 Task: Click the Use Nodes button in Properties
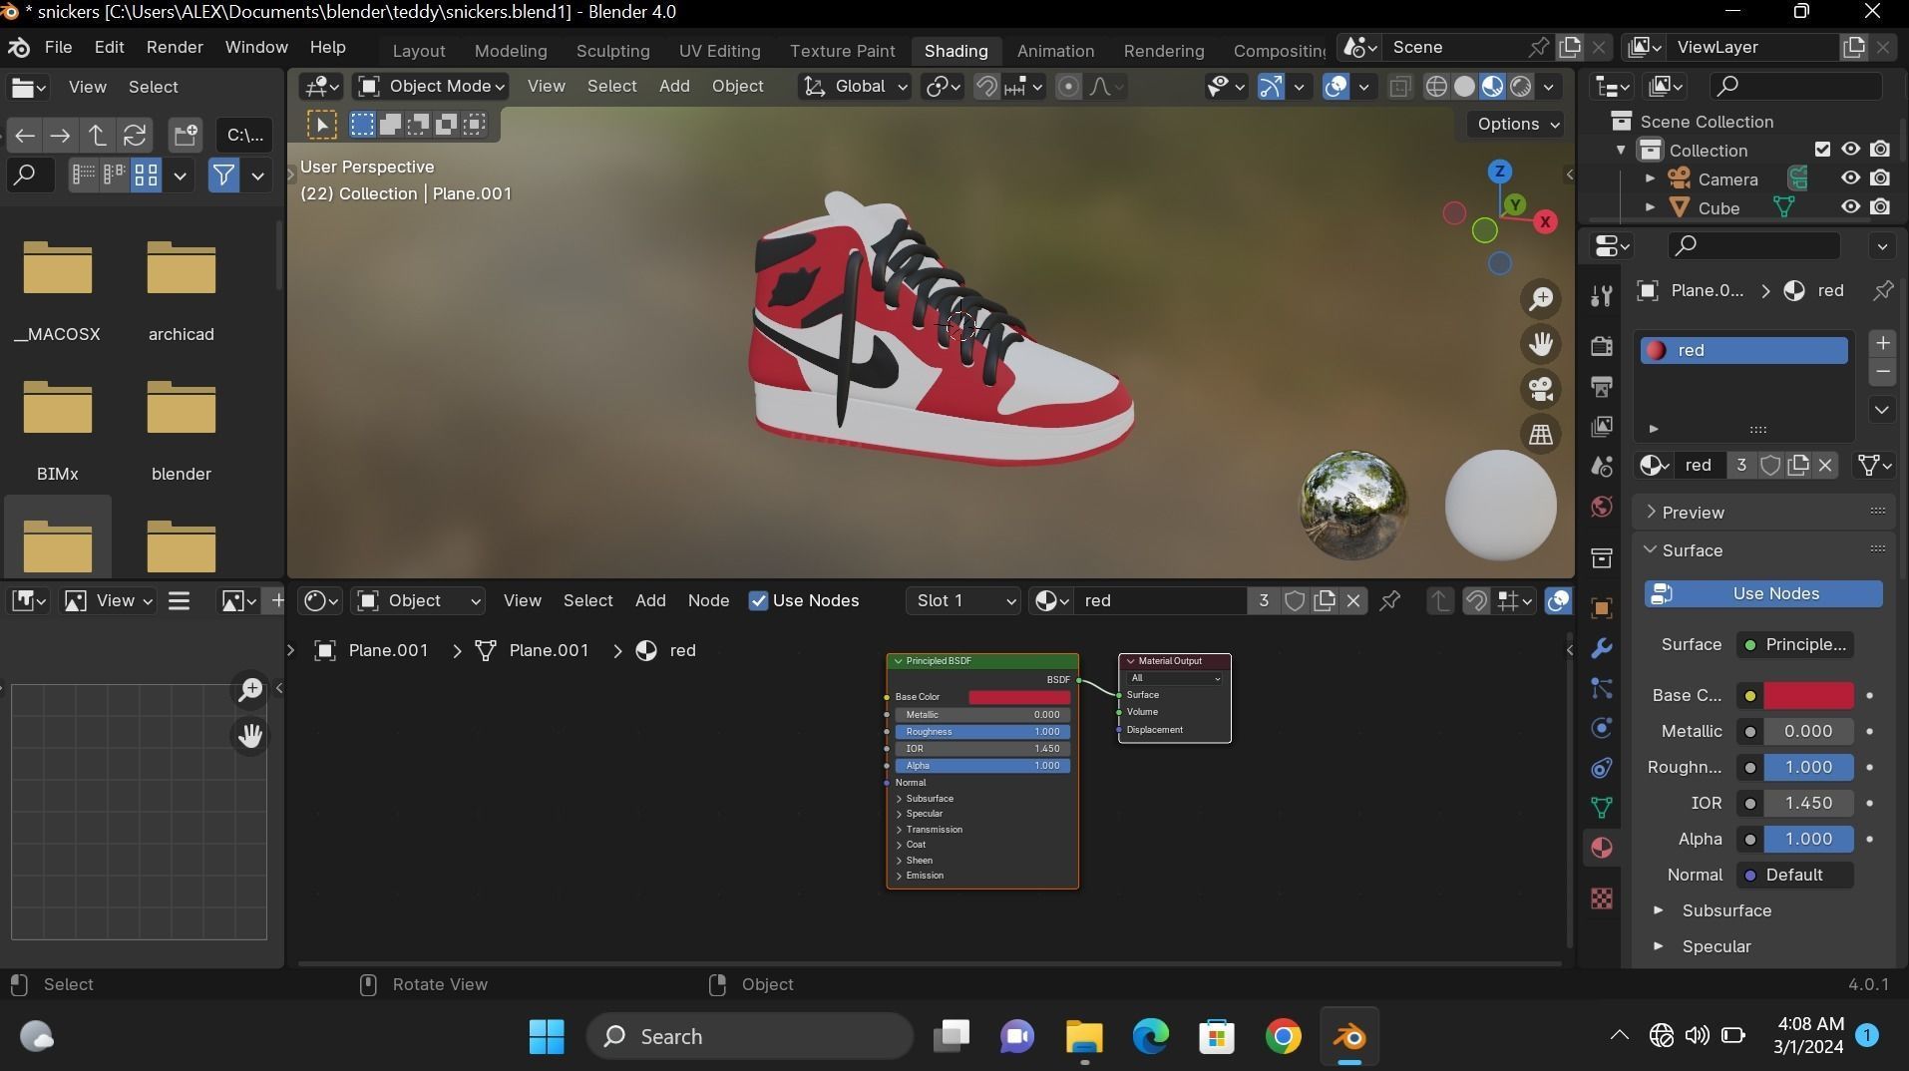coord(1762,593)
